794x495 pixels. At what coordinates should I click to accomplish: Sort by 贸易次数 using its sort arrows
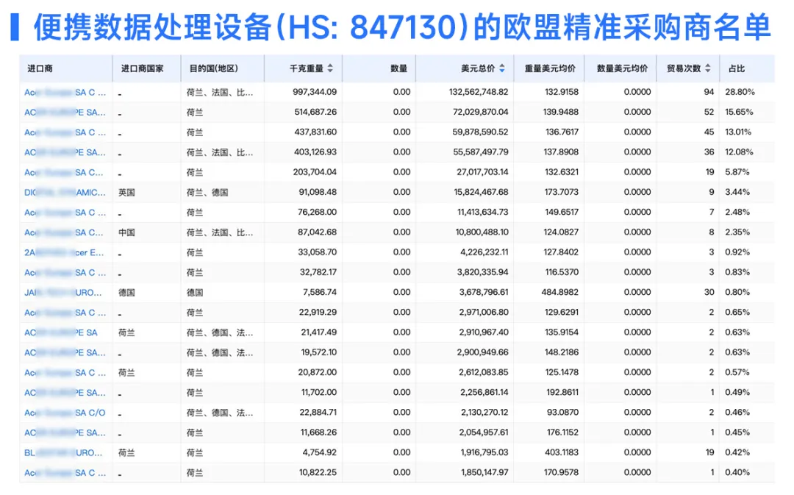[708, 68]
